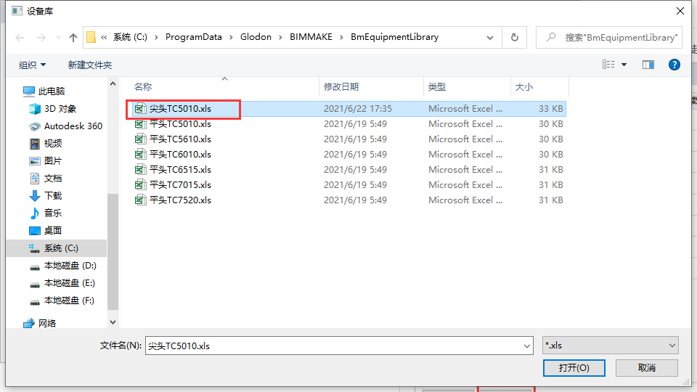Select file 尖头TC5010.xls
Viewport: 697px width, 392px height.
tap(180, 109)
